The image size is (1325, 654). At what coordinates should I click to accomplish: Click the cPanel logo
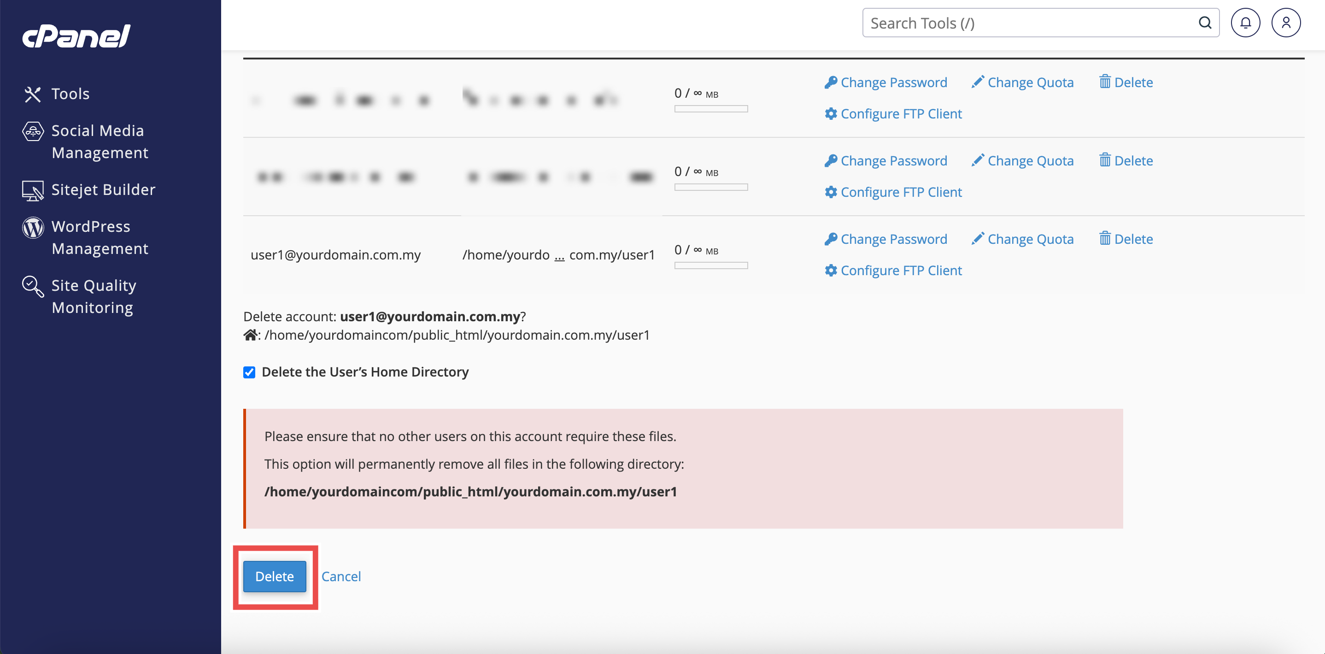[76, 36]
